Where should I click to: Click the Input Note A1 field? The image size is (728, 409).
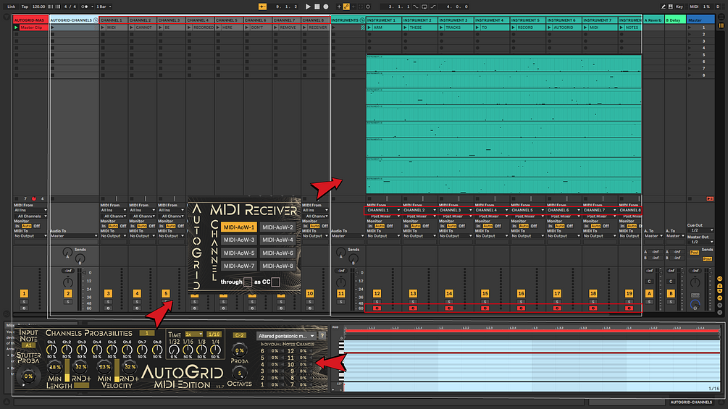tap(28, 345)
